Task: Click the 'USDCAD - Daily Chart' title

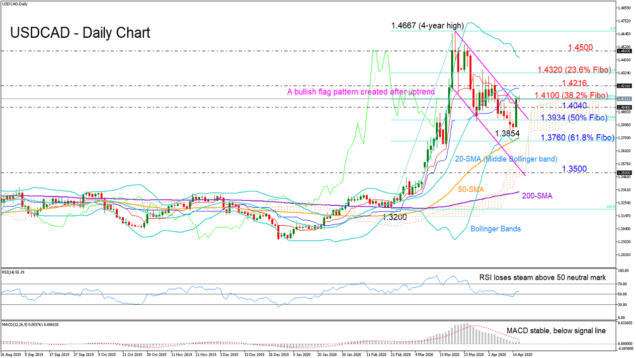Action: 80,33
